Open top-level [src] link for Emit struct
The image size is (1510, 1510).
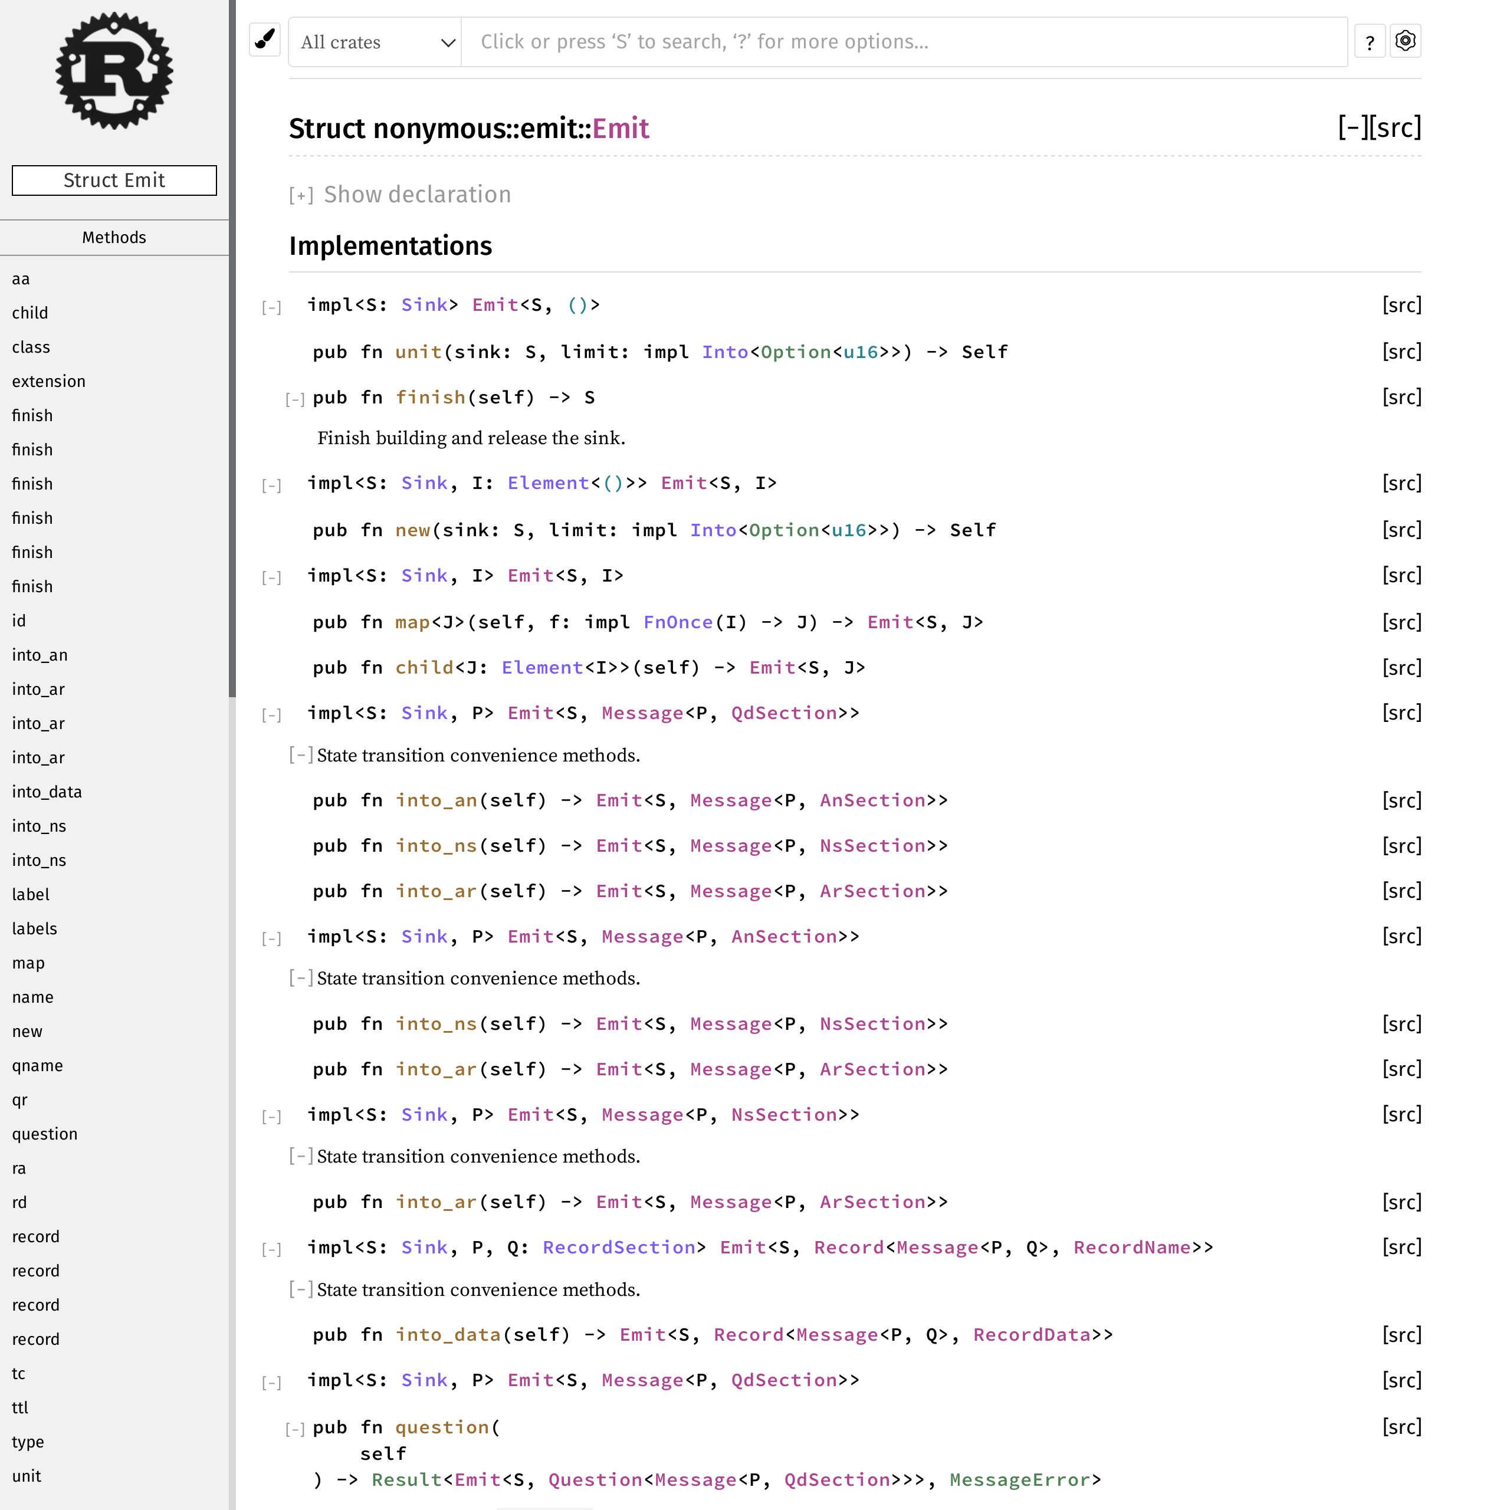(1397, 127)
